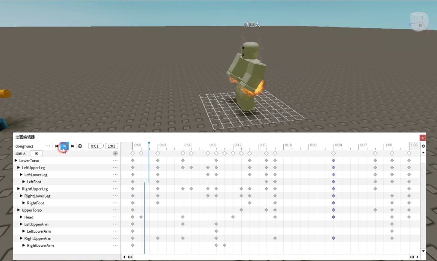
Task: Open the IK panel
Action: 36,153
